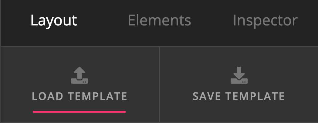Click the pink underline beneath Load Template
Screen dimensions: 318x123
coord(79,112)
